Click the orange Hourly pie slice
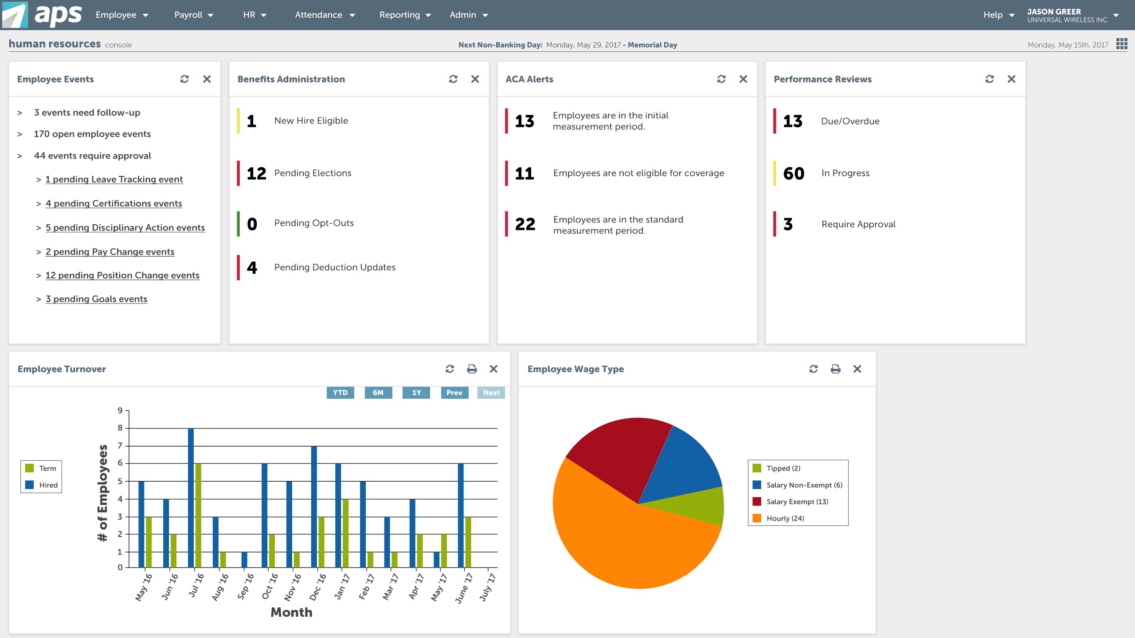Image resolution: width=1135 pixels, height=638 pixels. (x=621, y=545)
